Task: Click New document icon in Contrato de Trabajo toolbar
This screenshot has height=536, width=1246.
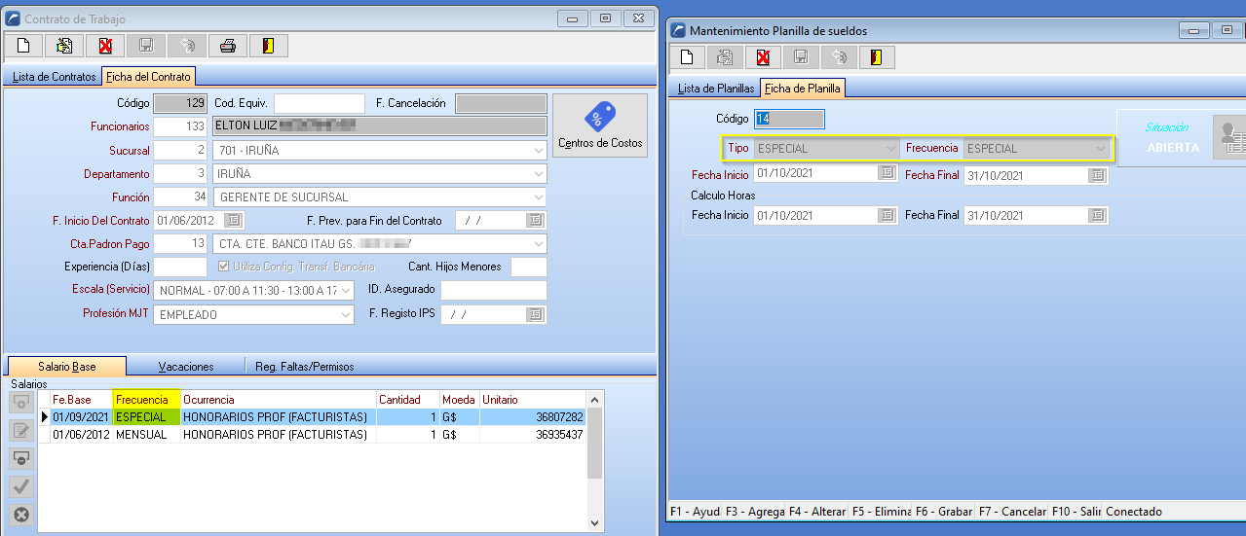Action: pos(24,46)
